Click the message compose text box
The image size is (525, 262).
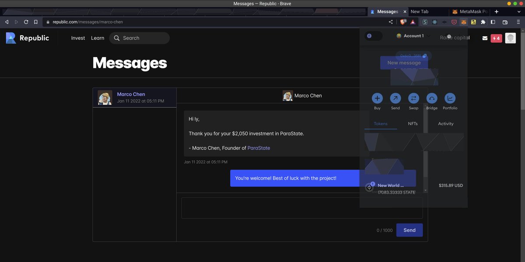302,208
